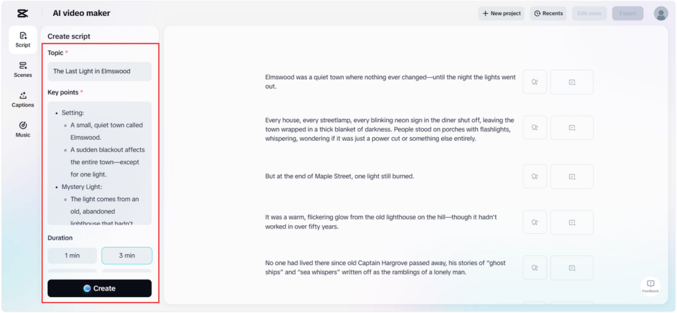
Task: Click inside the Key points text area
Action: coord(99,162)
